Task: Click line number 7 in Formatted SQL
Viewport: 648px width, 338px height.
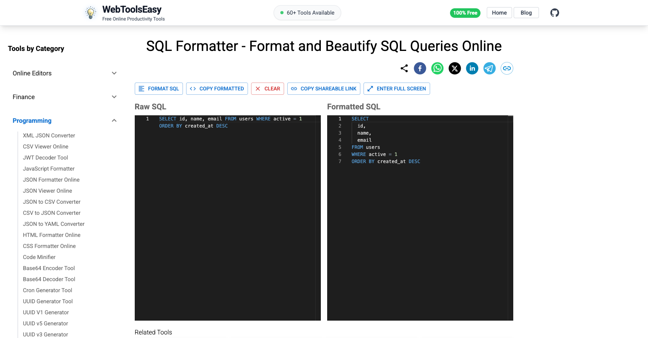Action: point(340,161)
